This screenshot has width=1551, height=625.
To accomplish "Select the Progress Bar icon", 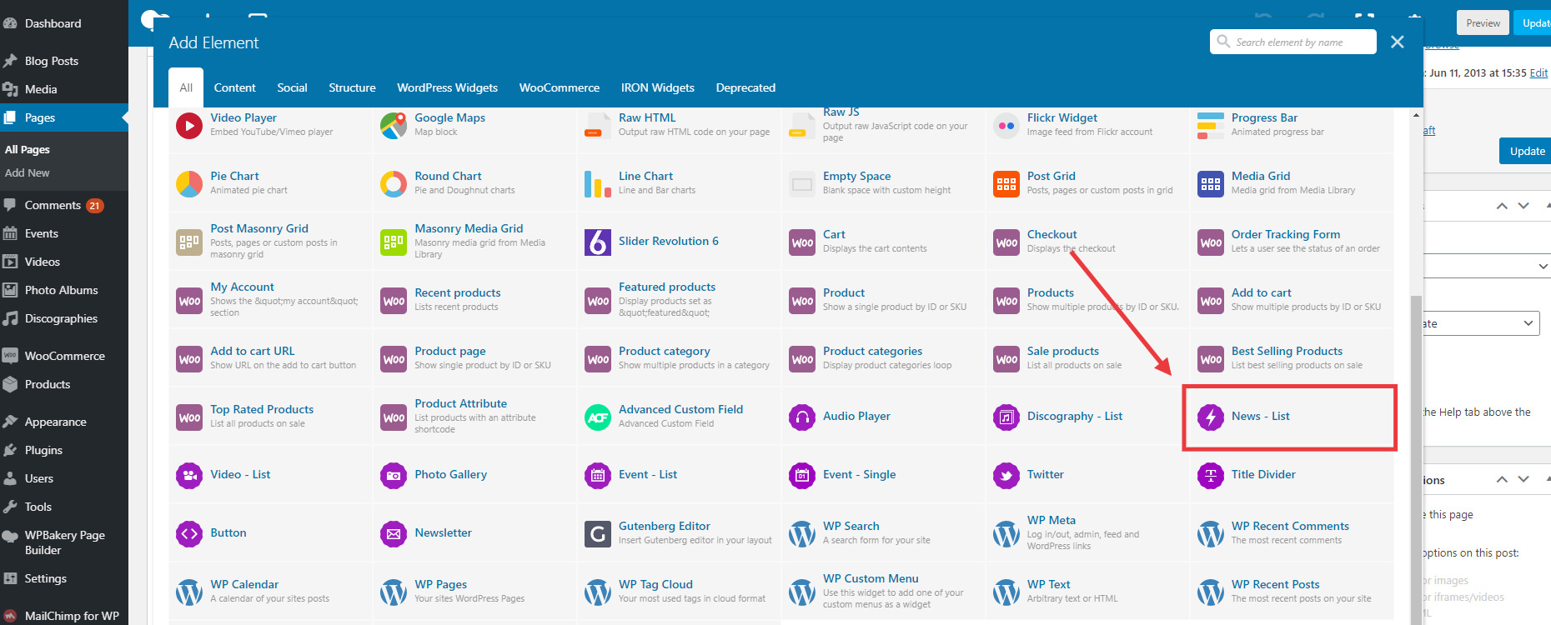I will point(1211,126).
